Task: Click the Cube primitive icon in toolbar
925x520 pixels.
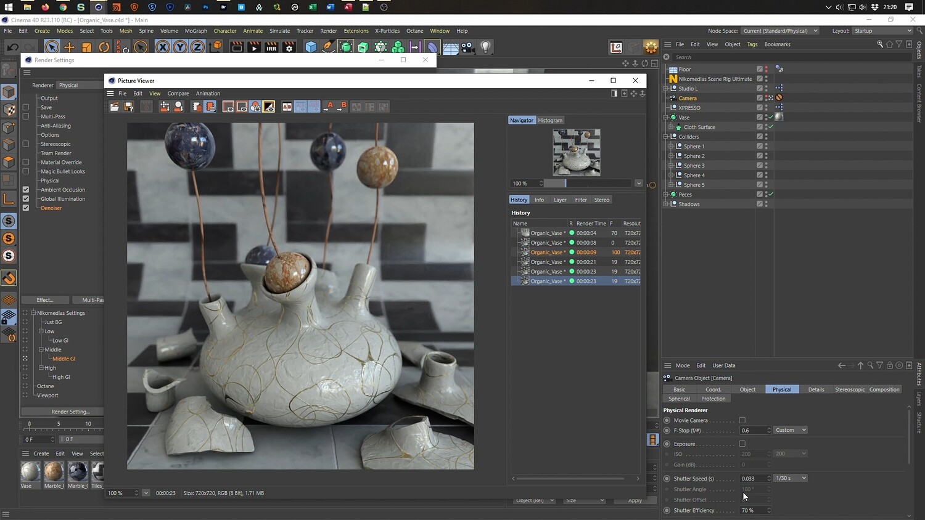Action: 311,47
